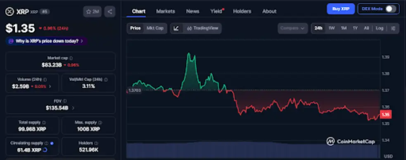Select the Price chart option
Screen dimensions: 406x160
tap(135, 28)
